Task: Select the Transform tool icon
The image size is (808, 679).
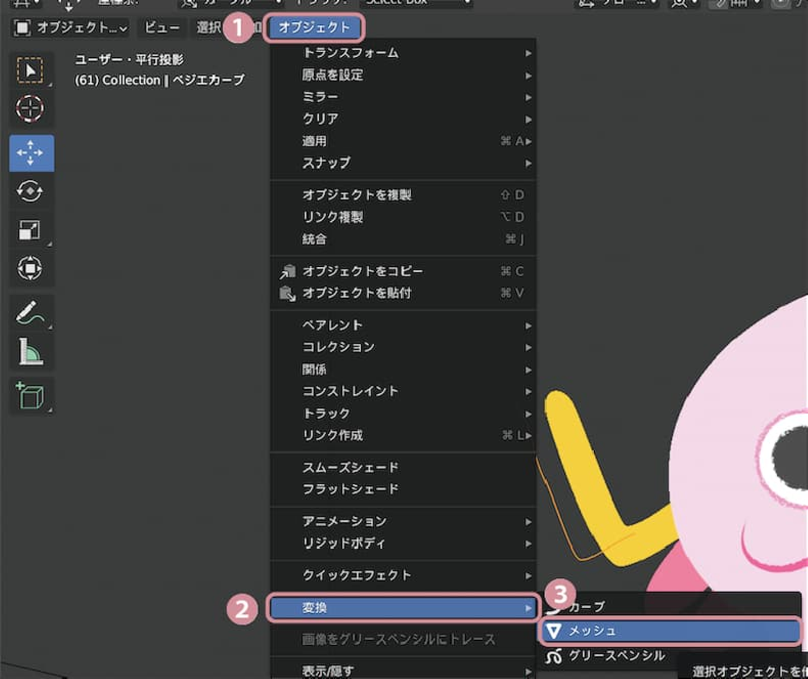Action: 30,268
